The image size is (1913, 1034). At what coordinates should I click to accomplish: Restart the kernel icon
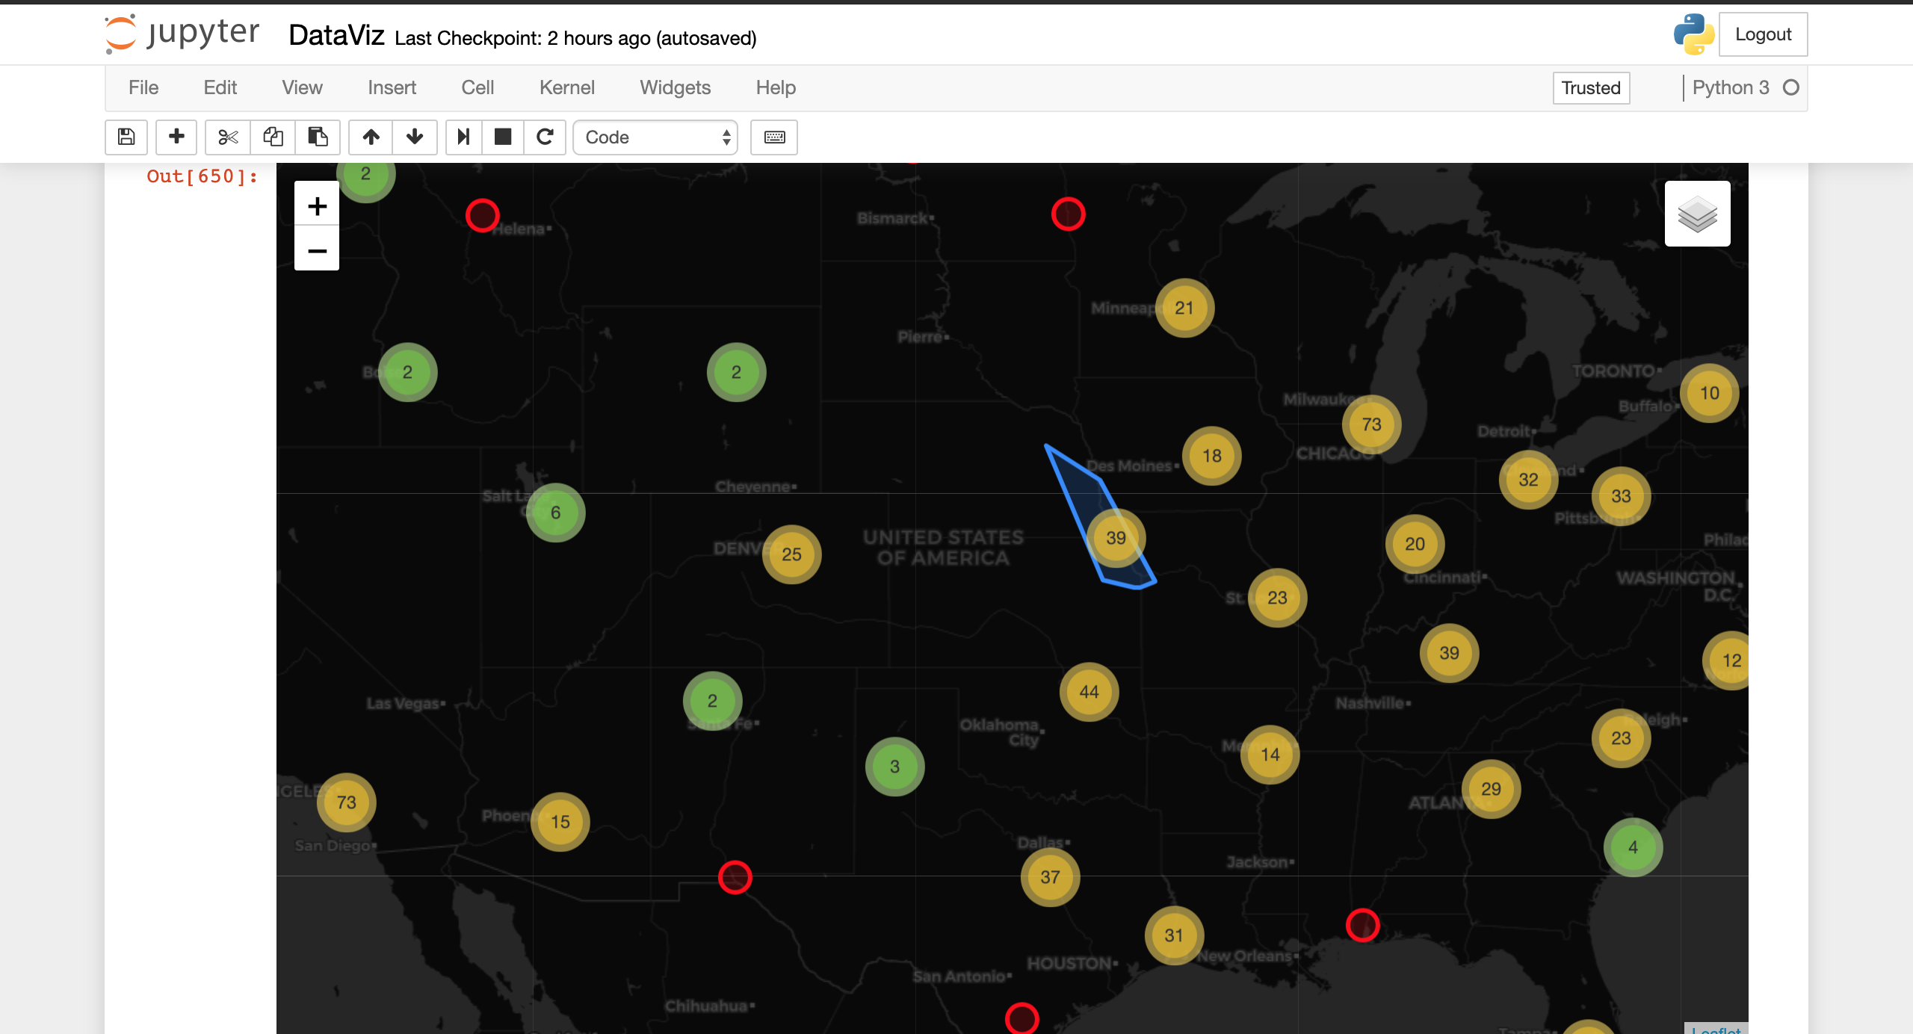pos(545,137)
